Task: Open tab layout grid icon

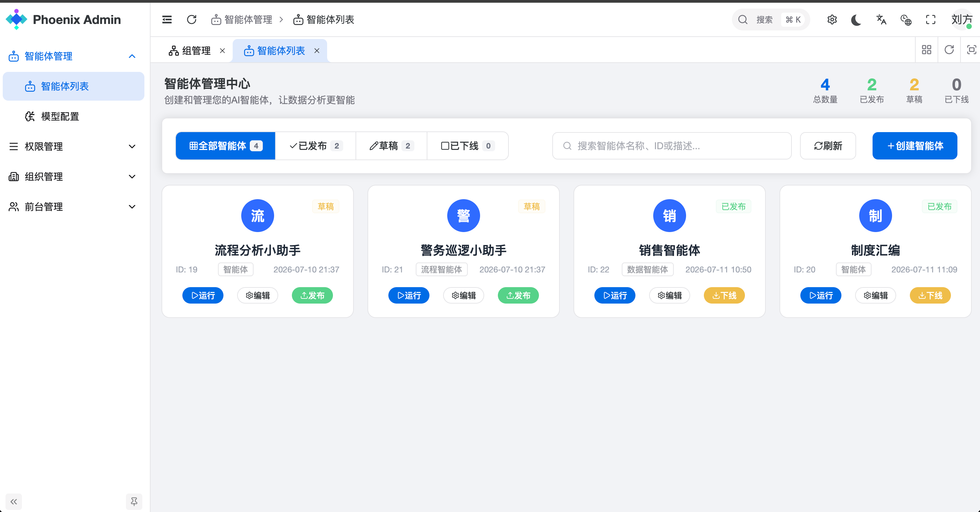Action: pyautogui.click(x=926, y=50)
